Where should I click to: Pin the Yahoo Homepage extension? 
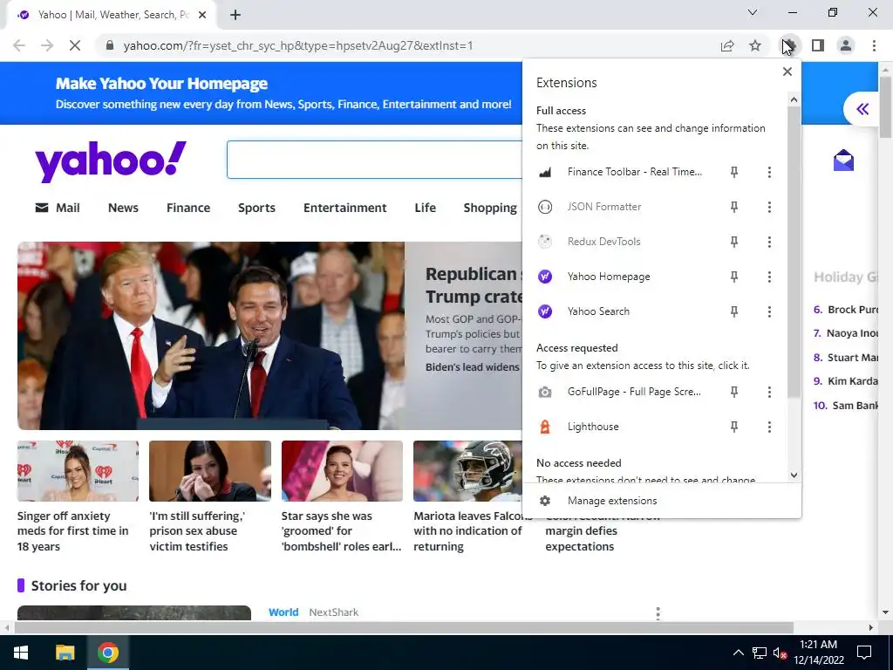click(x=734, y=277)
